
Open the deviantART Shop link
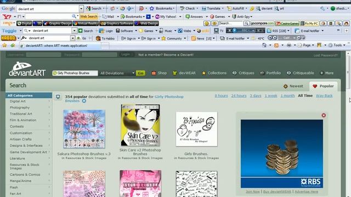coord(159,73)
